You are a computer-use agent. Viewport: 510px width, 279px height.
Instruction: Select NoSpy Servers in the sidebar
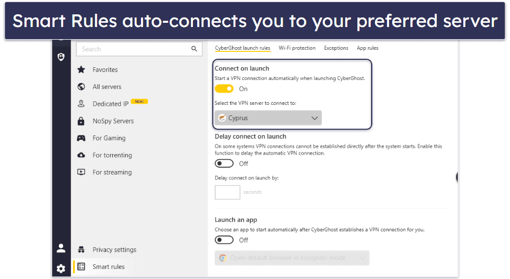point(113,121)
